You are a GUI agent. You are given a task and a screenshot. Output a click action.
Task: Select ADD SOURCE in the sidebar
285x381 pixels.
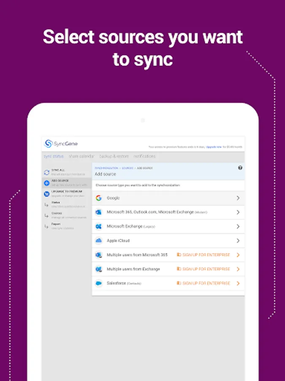[x=67, y=183]
